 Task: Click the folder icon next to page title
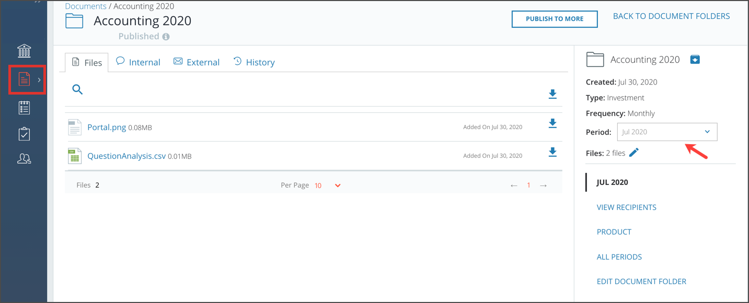point(74,21)
